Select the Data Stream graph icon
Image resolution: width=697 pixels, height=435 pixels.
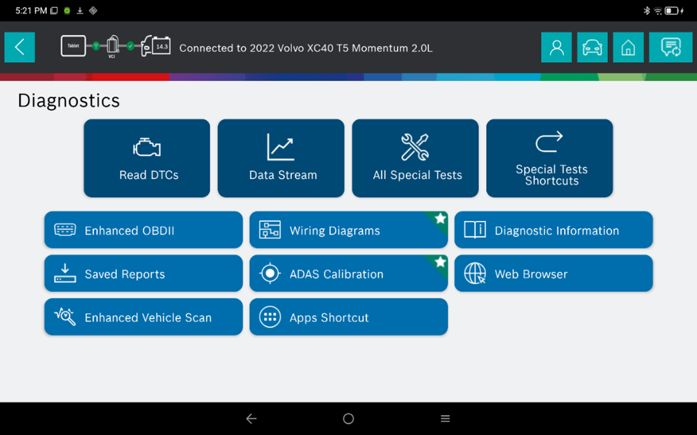(280, 158)
